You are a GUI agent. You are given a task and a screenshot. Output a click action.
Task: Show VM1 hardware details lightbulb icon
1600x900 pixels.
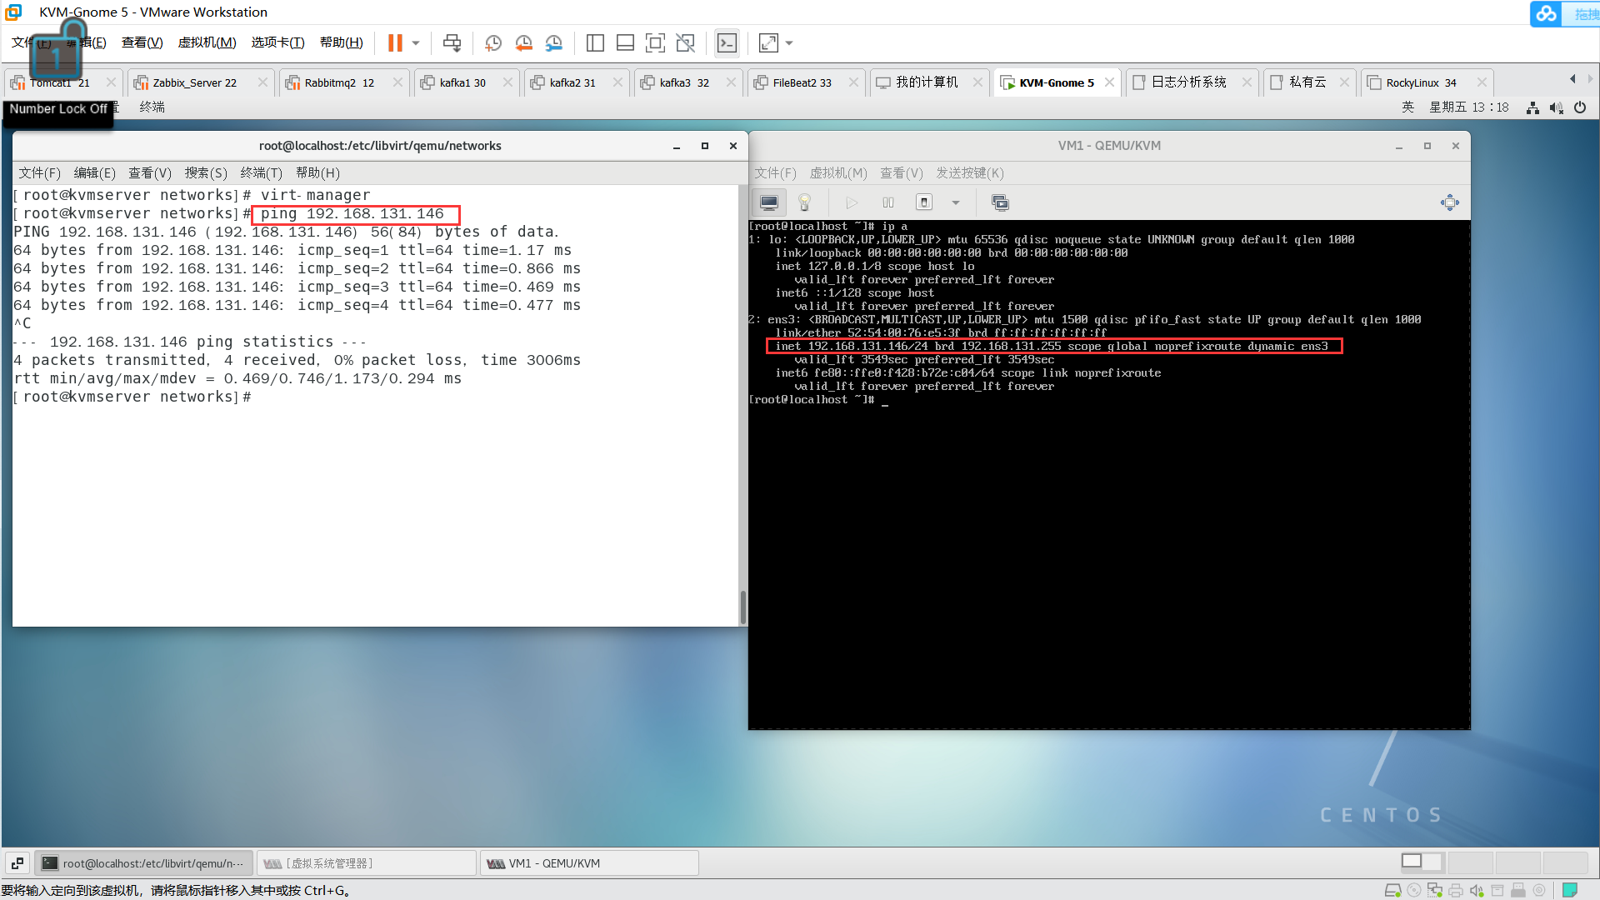(x=804, y=202)
